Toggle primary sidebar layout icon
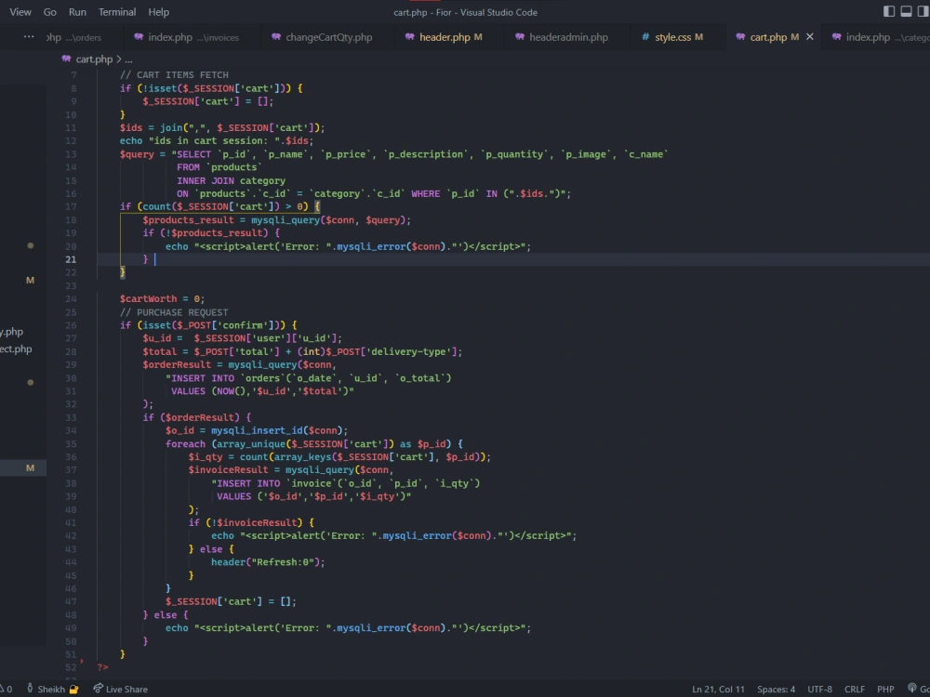This screenshot has width=930, height=697. pyautogui.click(x=888, y=11)
